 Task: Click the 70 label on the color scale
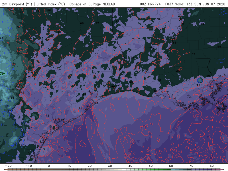point(191,166)
